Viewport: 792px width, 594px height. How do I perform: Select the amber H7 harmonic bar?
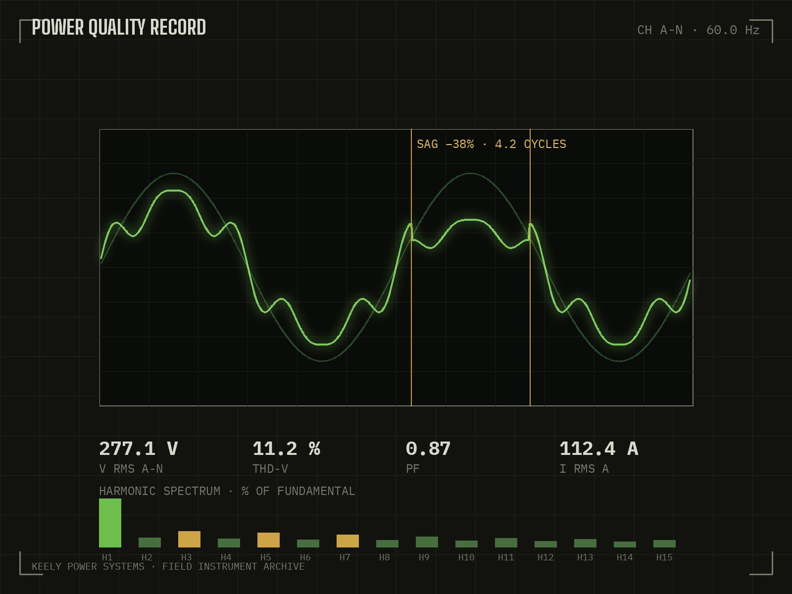pyautogui.click(x=347, y=541)
